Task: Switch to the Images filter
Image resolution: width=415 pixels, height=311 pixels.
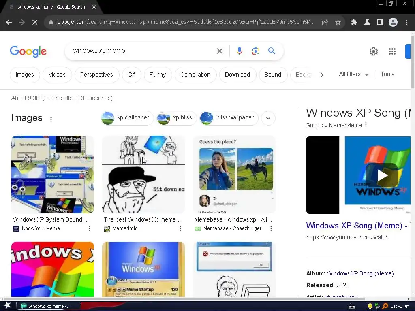Action: click(x=25, y=75)
